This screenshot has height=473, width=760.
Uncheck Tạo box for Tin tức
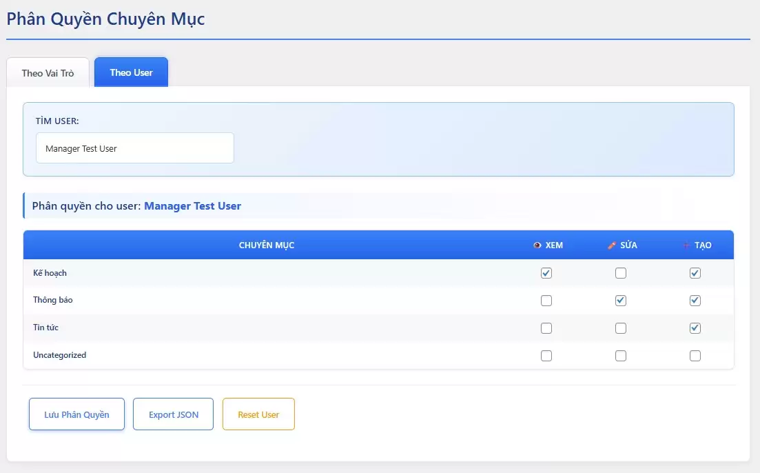[695, 328]
